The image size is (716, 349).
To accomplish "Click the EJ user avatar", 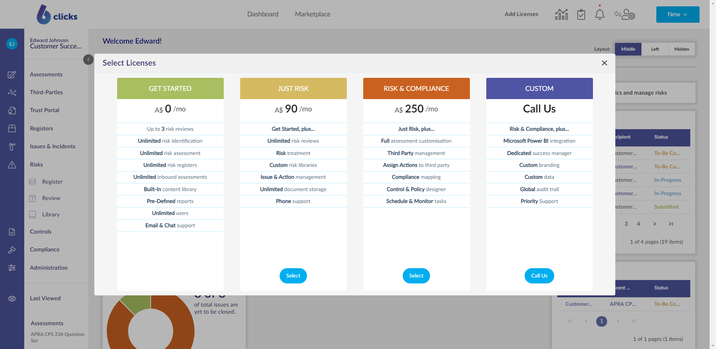I will click(x=12, y=44).
